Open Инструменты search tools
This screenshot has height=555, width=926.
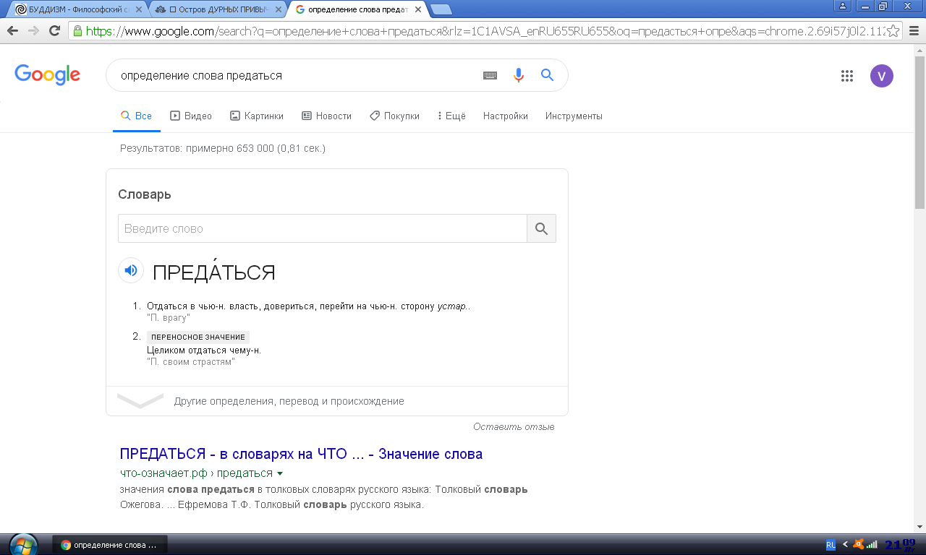(x=574, y=116)
